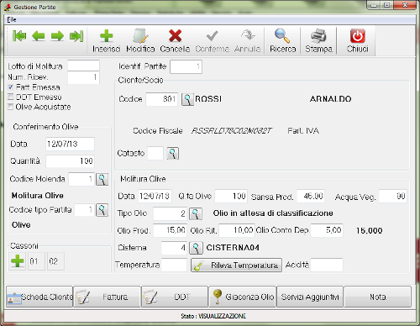Image resolution: width=420 pixels, height=326 pixels.
Task: Open Servizi Aggiuntivi button
Action: pos(310,297)
